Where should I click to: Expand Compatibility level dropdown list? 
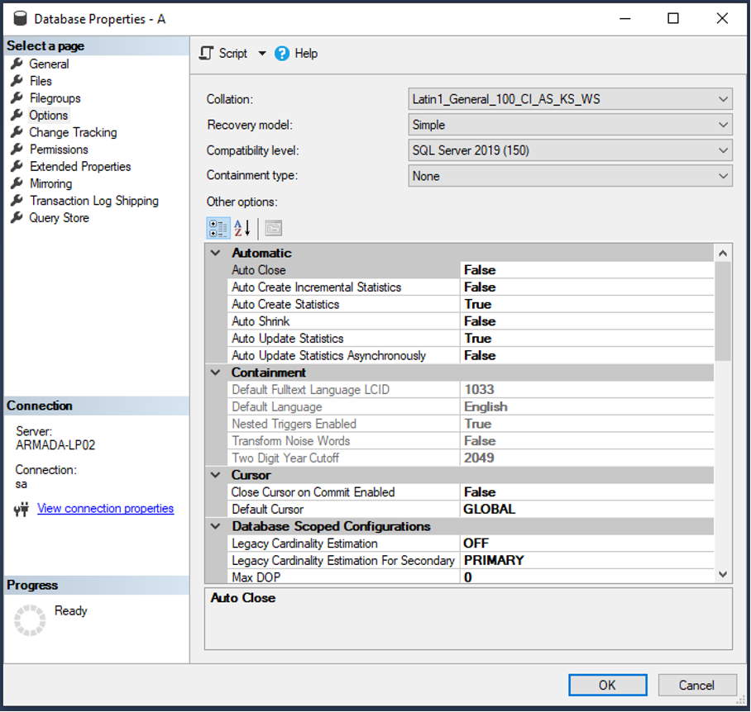click(570, 150)
